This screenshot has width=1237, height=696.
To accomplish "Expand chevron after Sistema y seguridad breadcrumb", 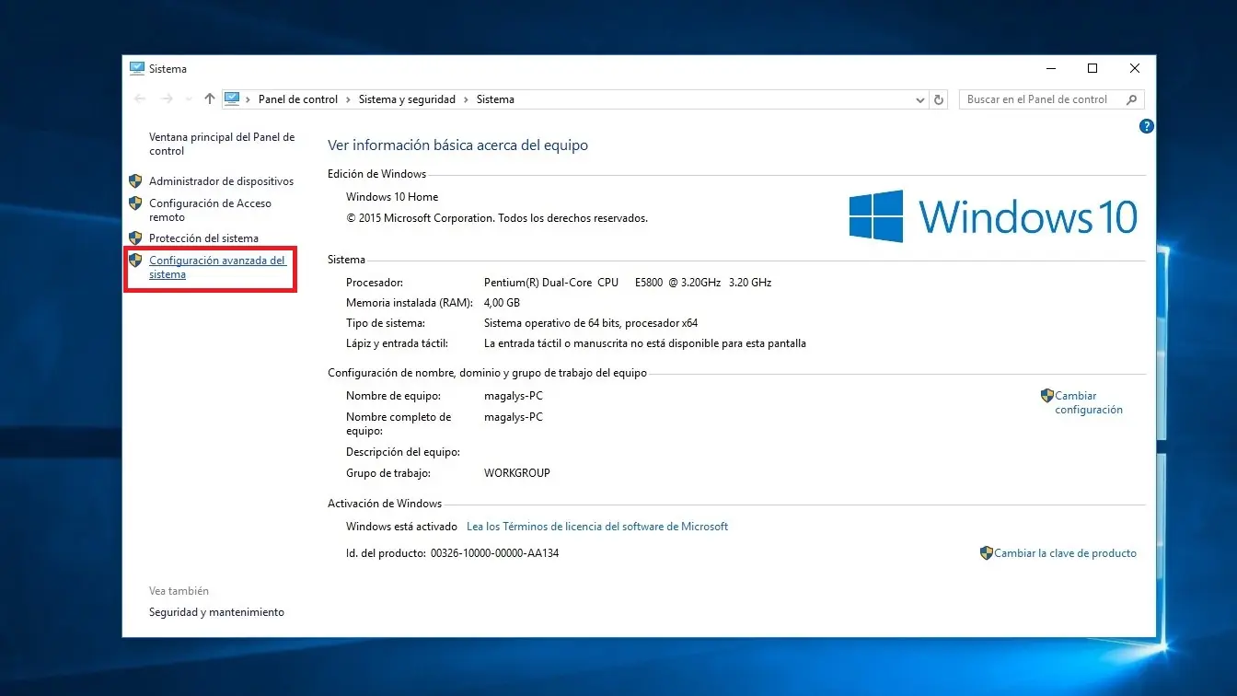I will (466, 99).
